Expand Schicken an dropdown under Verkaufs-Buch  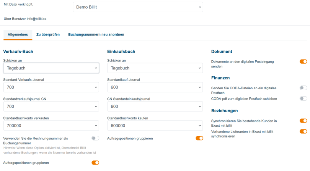tap(51, 68)
